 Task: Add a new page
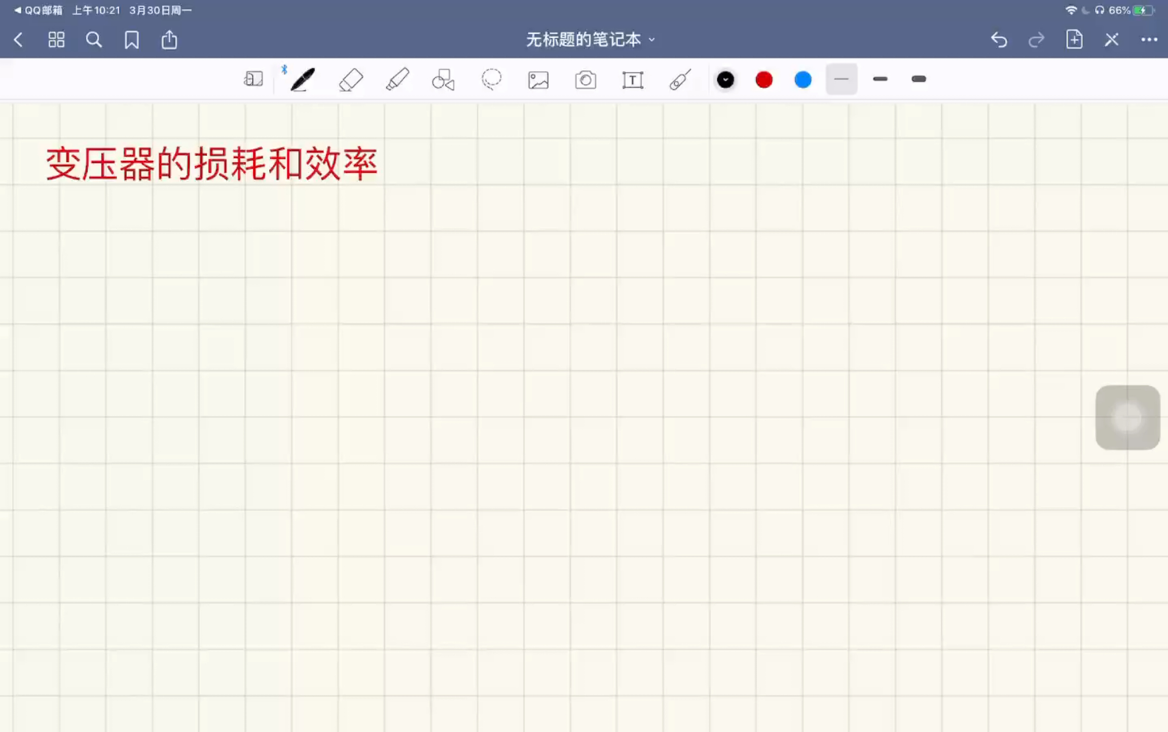click(1074, 39)
